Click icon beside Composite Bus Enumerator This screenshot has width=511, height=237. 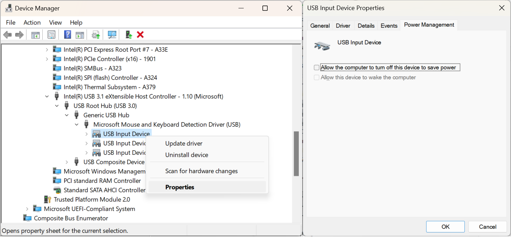(x=27, y=218)
